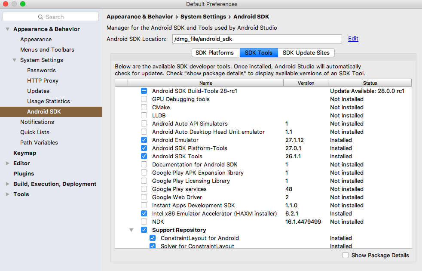Screen dimensions: 422x271
Task: Uncheck ConstraintLayout for Android
Action: tap(153, 238)
